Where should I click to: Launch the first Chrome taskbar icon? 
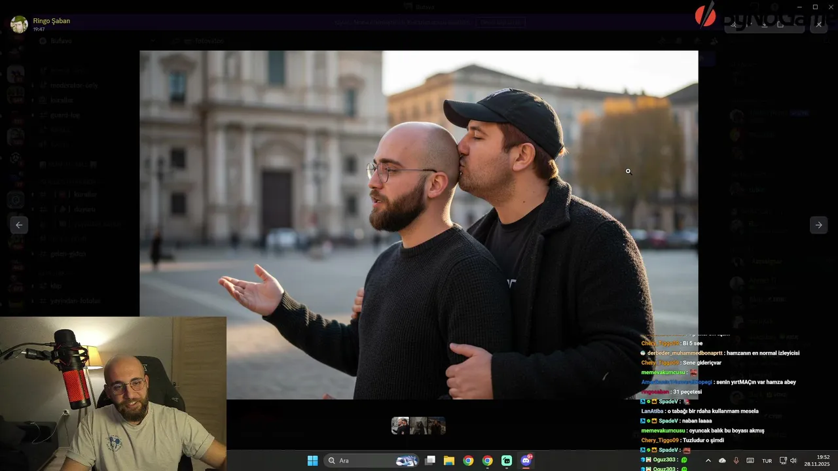(x=468, y=461)
